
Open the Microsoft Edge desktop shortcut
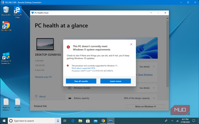(x=18, y=12)
